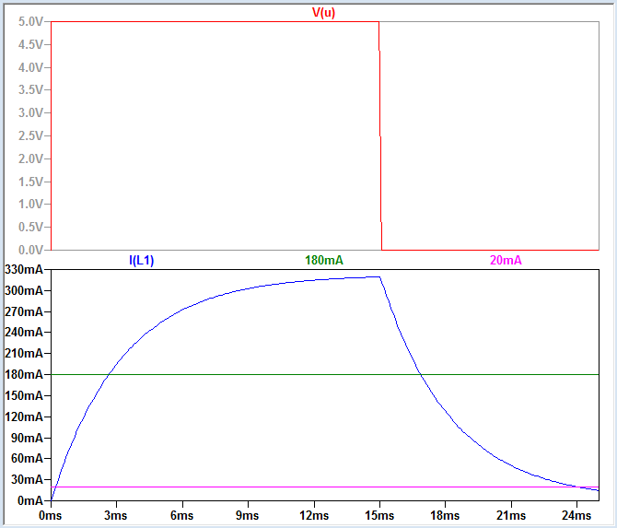
Task: Click the 180mA current axis tick label
Action: [24, 374]
